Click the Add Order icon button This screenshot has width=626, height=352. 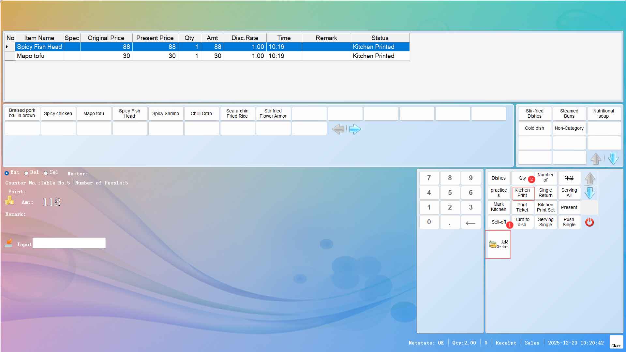pos(498,244)
